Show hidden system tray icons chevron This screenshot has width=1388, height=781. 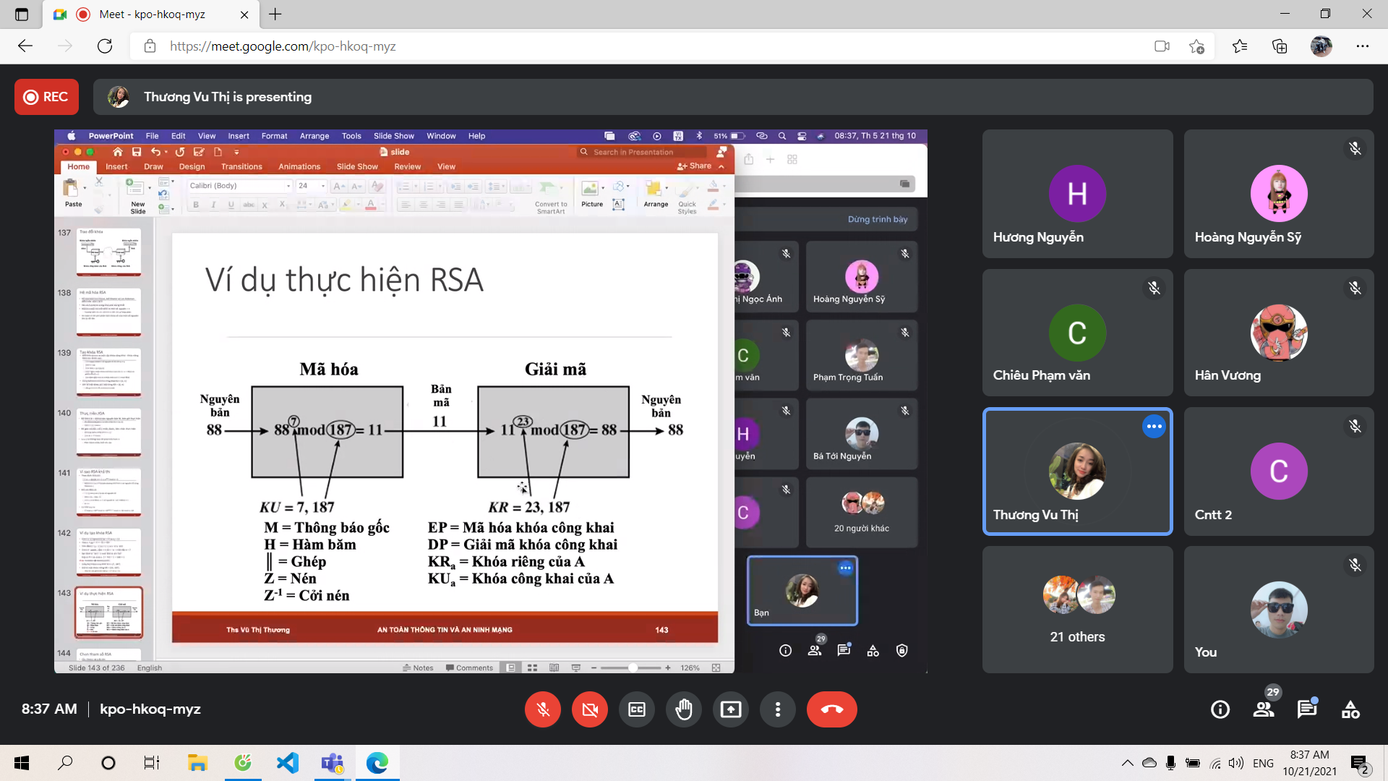point(1127,763)
